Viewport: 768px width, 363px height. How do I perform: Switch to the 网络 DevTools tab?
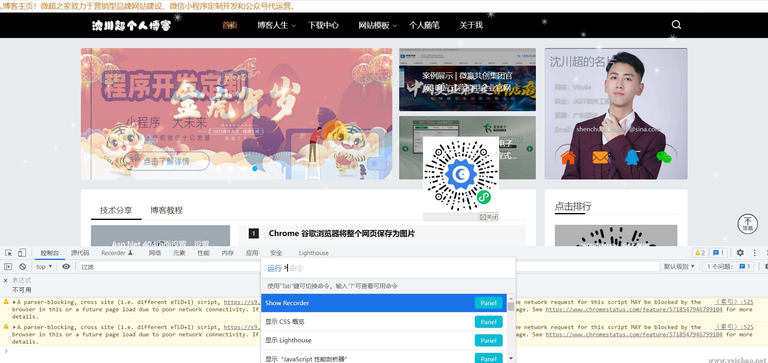[x=155, y=253]
